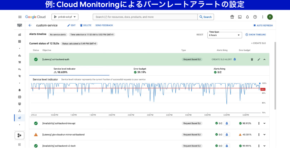Screen dimensions: 290x162
Task: Click the resource search input field
Action: point(145,17)
